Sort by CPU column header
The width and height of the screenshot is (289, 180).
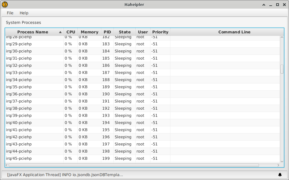71,32
